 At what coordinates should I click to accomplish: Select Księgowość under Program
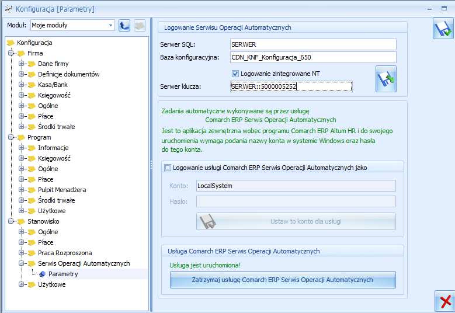(x=54, y=158)
